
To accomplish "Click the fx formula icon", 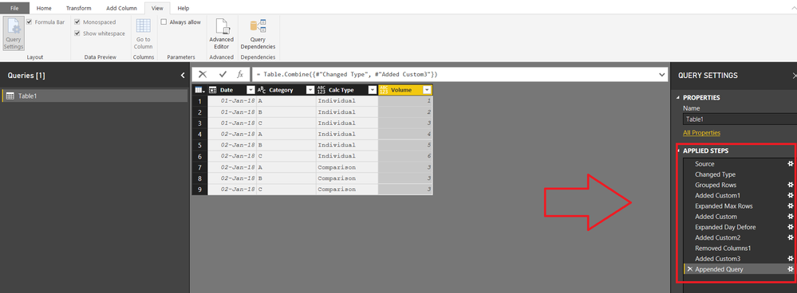I will click(x=240, y=74).
